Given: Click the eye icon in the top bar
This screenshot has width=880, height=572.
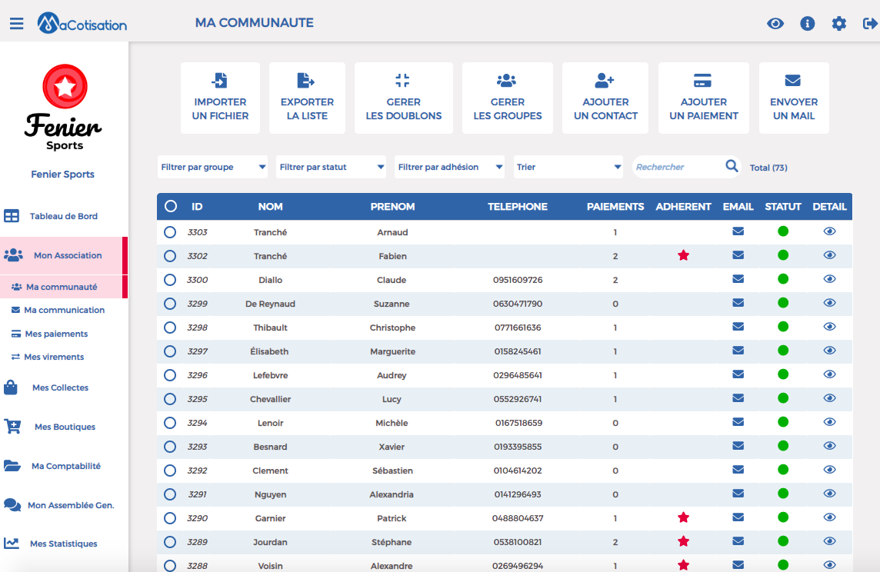Looking at the screenshot, I should tap(776, 23).
